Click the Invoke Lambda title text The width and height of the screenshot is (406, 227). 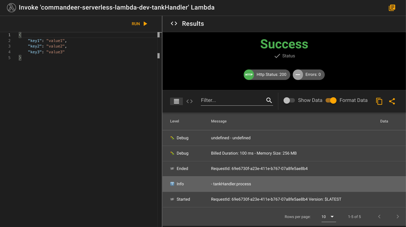(x=117, y=7)
